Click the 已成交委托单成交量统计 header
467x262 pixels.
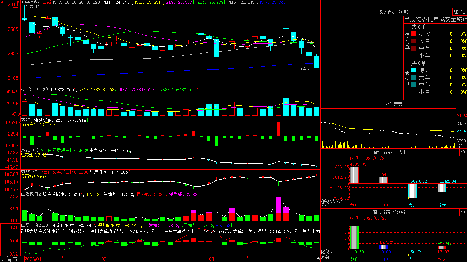point(435,19)
